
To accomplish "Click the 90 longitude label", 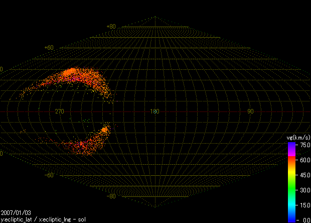I will pos(250,111).
